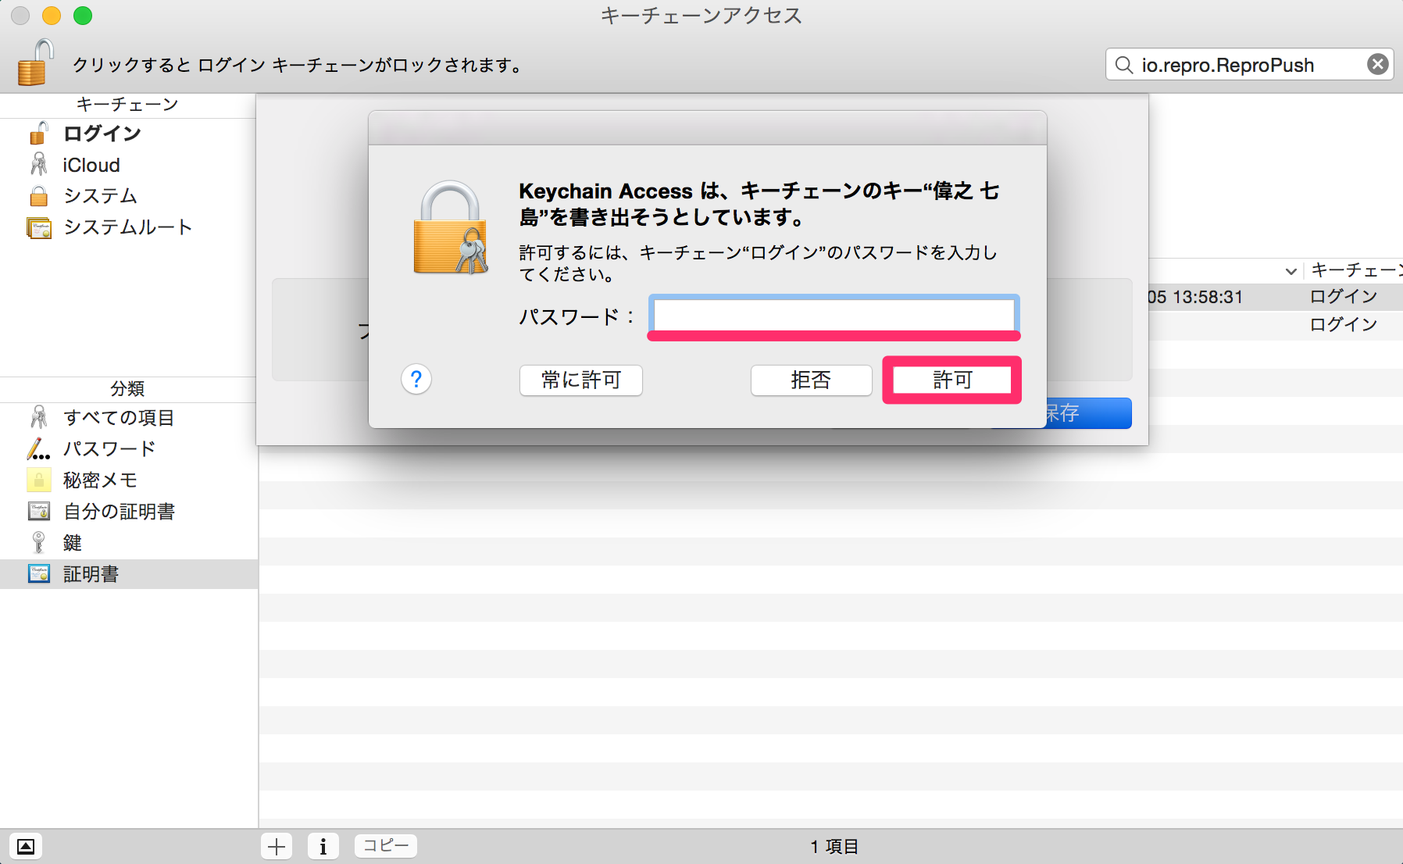Open help with the question mark button
The width and height of the screenshot is (1403, 864).
(416, 380)
